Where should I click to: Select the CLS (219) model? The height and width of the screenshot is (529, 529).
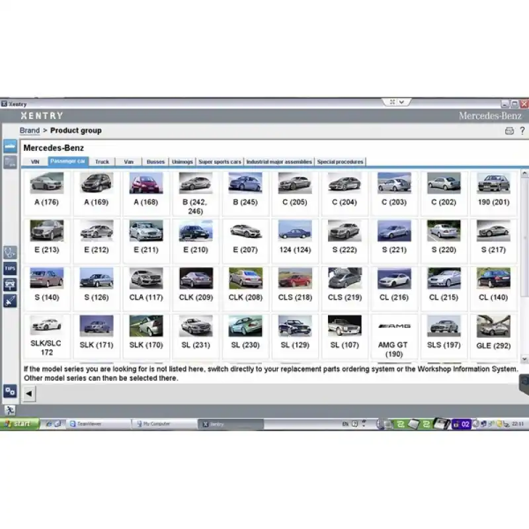tap(345, 288)
